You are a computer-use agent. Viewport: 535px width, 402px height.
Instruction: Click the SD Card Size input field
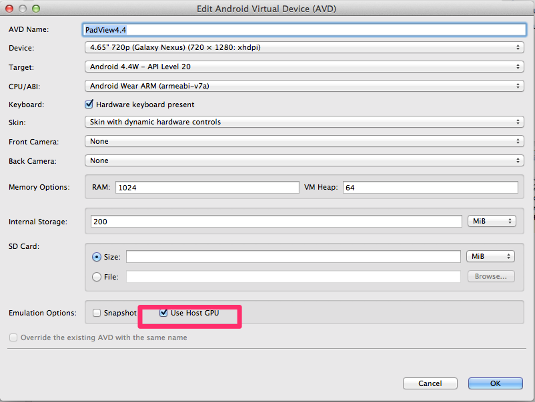pyautogui.click(x=293, y=257)
